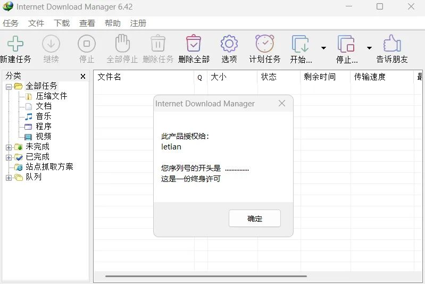The image size is (425, 284).
Task: Expand the 未完成 tree node
Action: pos(9,147)
